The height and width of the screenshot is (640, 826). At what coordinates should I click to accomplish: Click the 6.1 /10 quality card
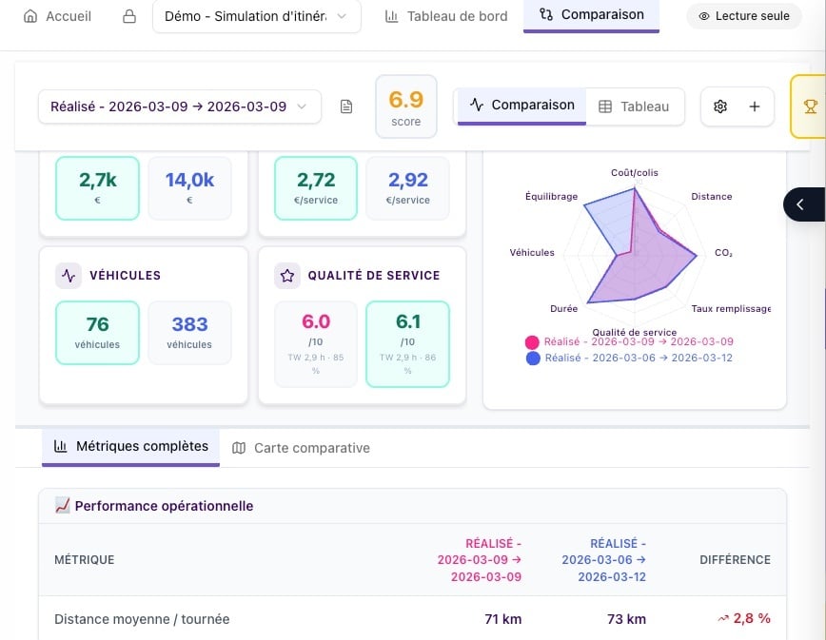pyautogui.click(x=407, y=343)
